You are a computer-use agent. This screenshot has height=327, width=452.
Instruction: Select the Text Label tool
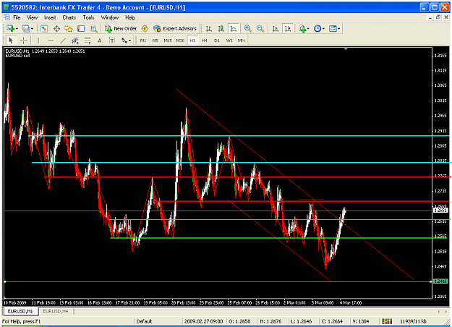(x=112, y=41)
